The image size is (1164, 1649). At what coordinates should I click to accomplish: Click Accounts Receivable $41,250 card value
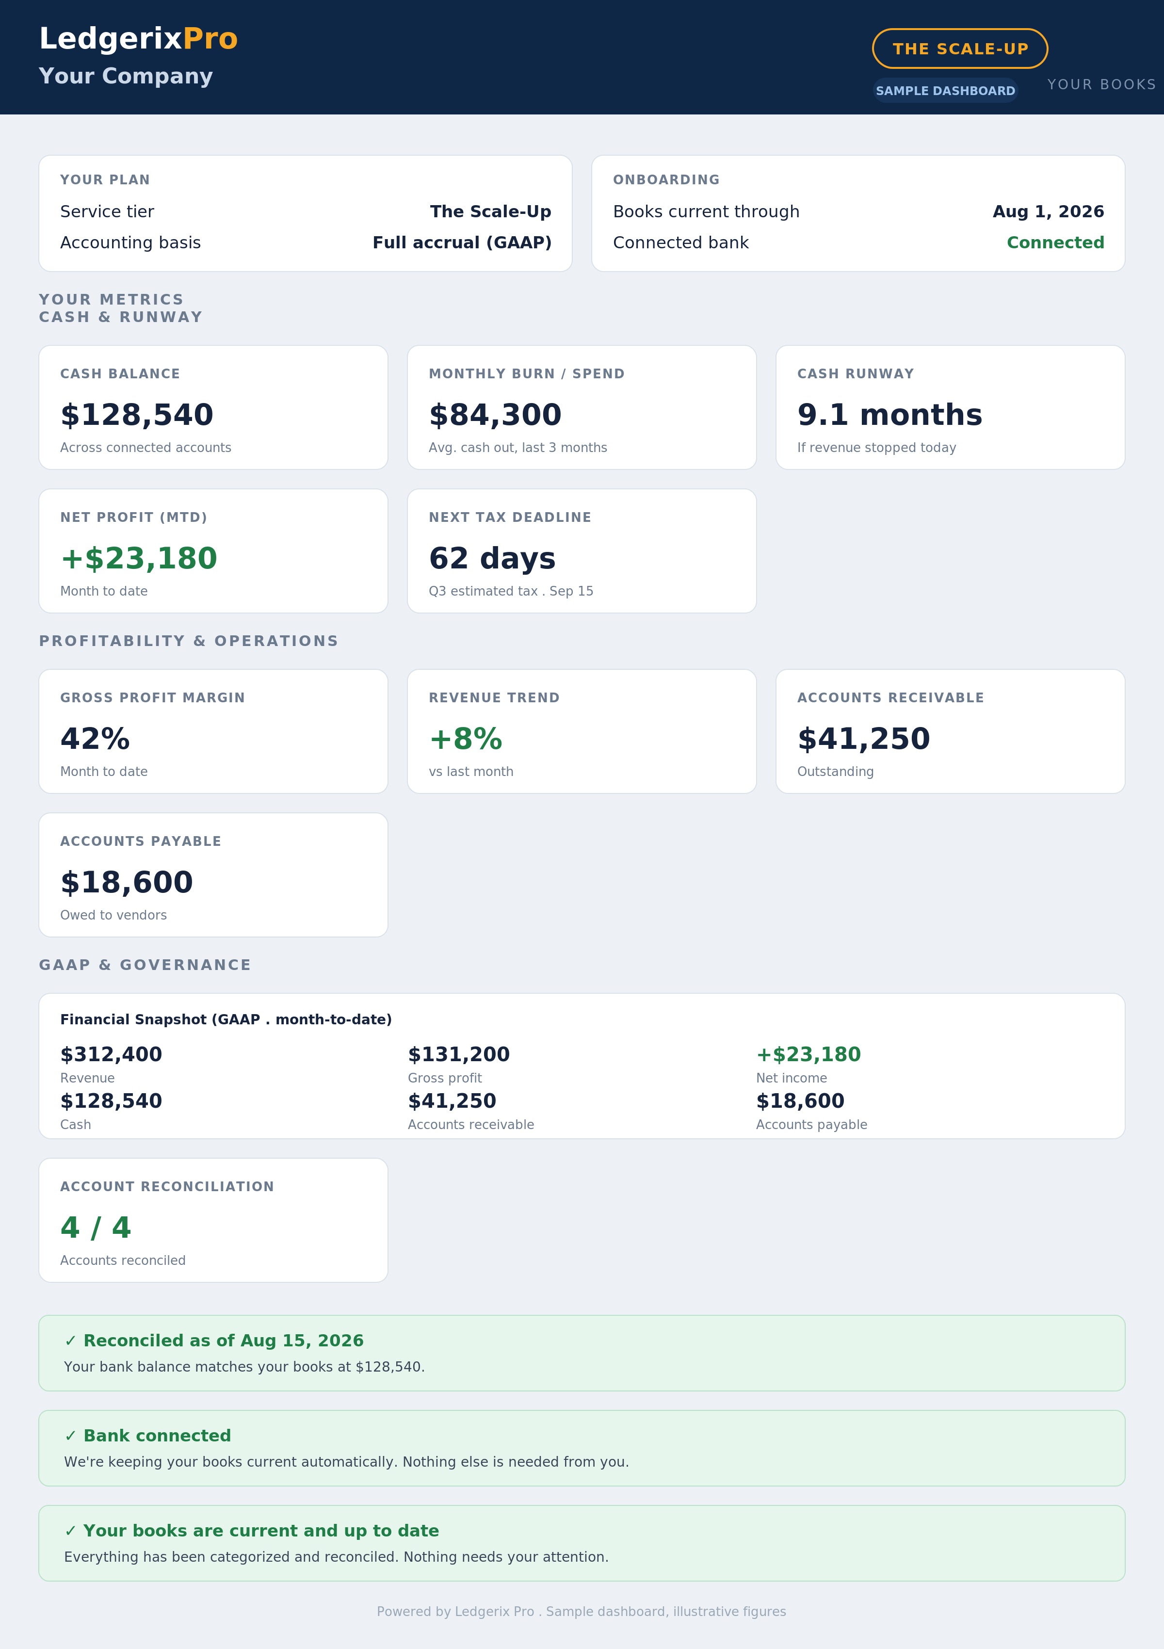863,739
